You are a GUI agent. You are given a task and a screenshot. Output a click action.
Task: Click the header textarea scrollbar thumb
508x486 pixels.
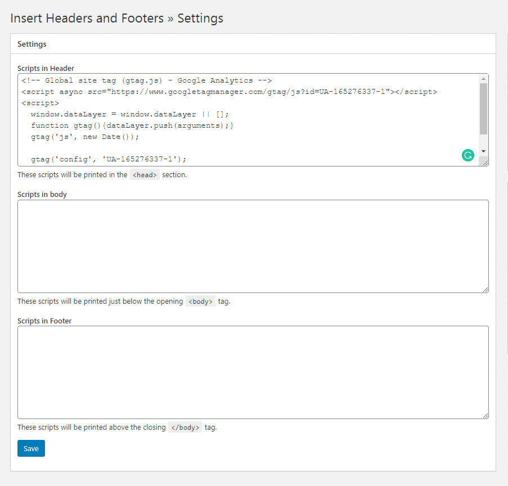[483, 109]
